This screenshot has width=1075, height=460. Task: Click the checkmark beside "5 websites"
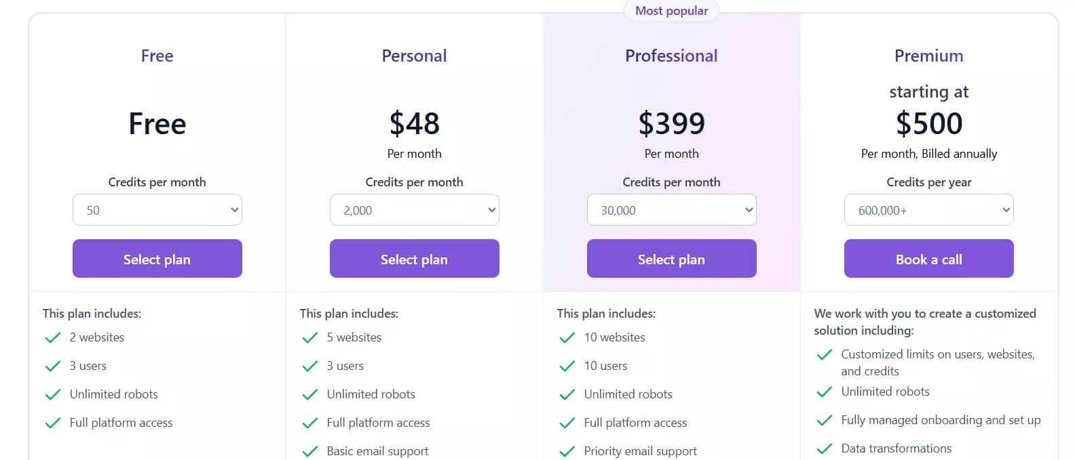coord(309,337)
